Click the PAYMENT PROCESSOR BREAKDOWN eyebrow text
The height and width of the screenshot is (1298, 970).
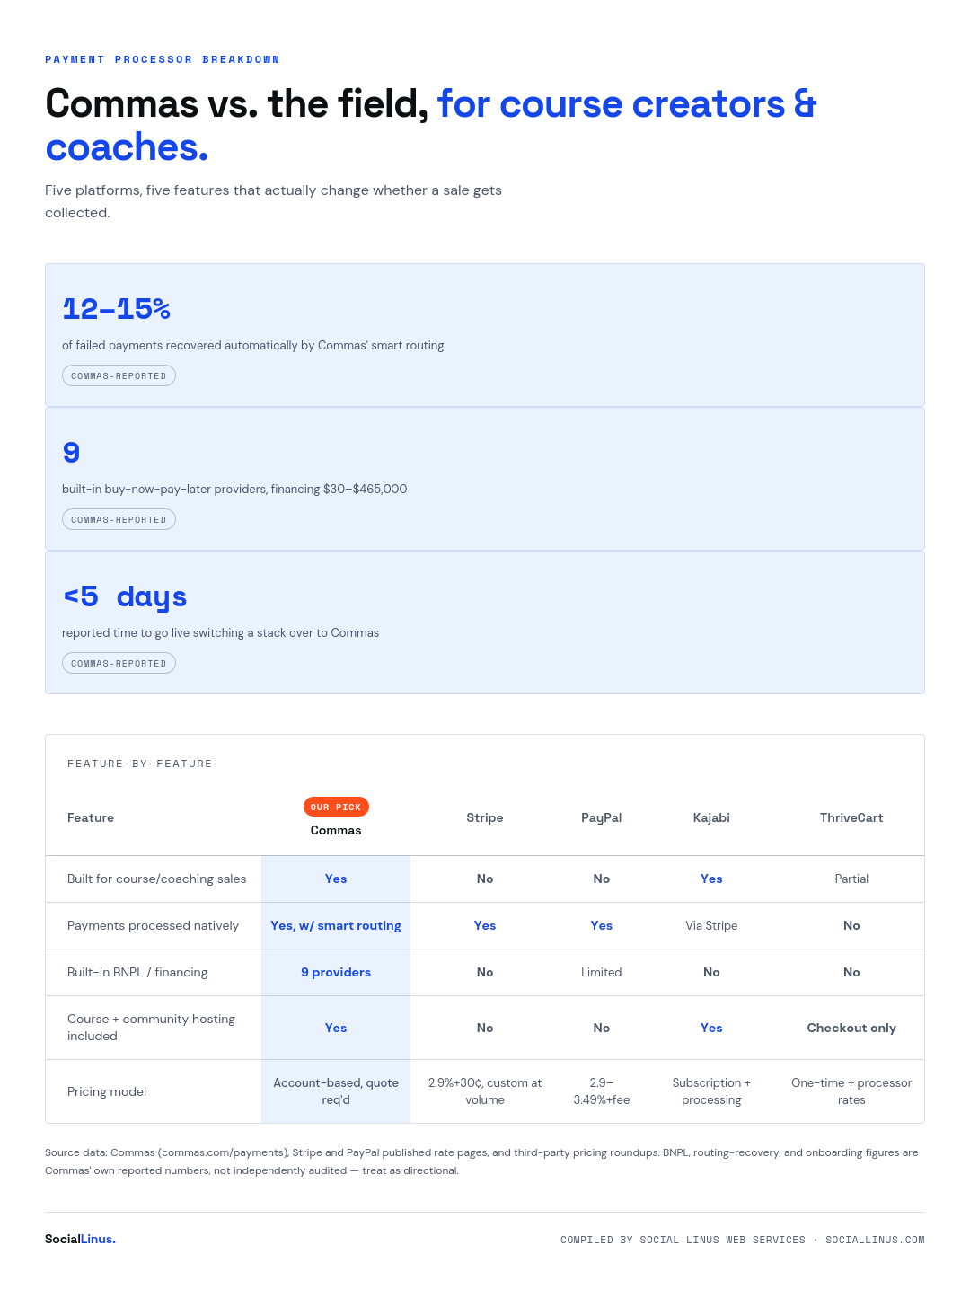click(163, 59)
